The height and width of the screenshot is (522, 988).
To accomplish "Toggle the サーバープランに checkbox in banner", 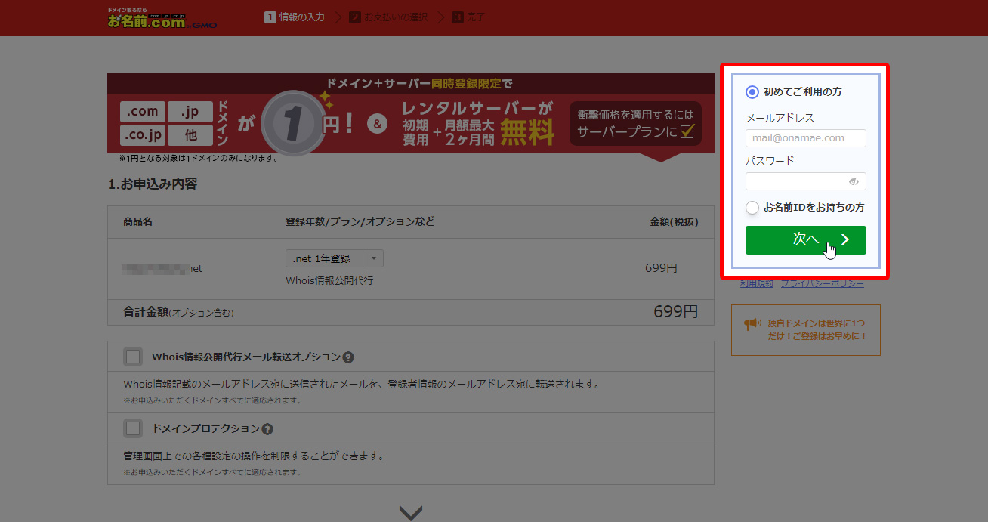I will (687, 132).
